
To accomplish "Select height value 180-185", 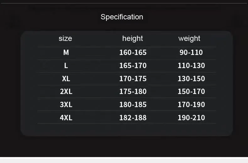I will pyautogui.click(x=133, y=105).
